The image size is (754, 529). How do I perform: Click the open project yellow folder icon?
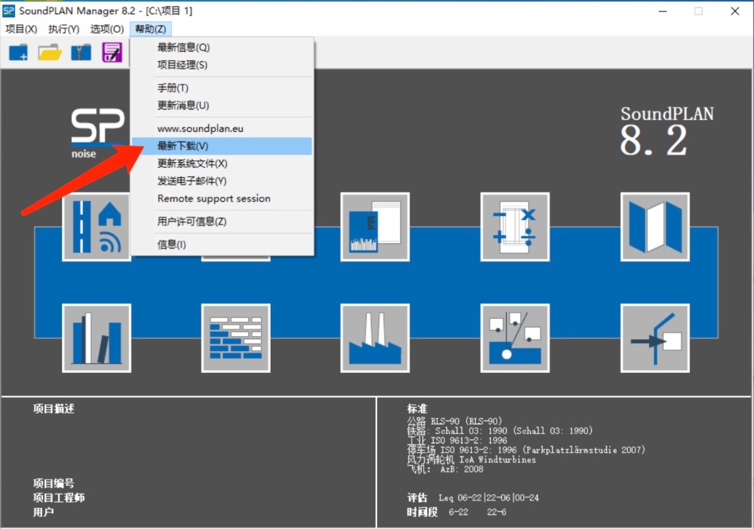click(50, 52)
